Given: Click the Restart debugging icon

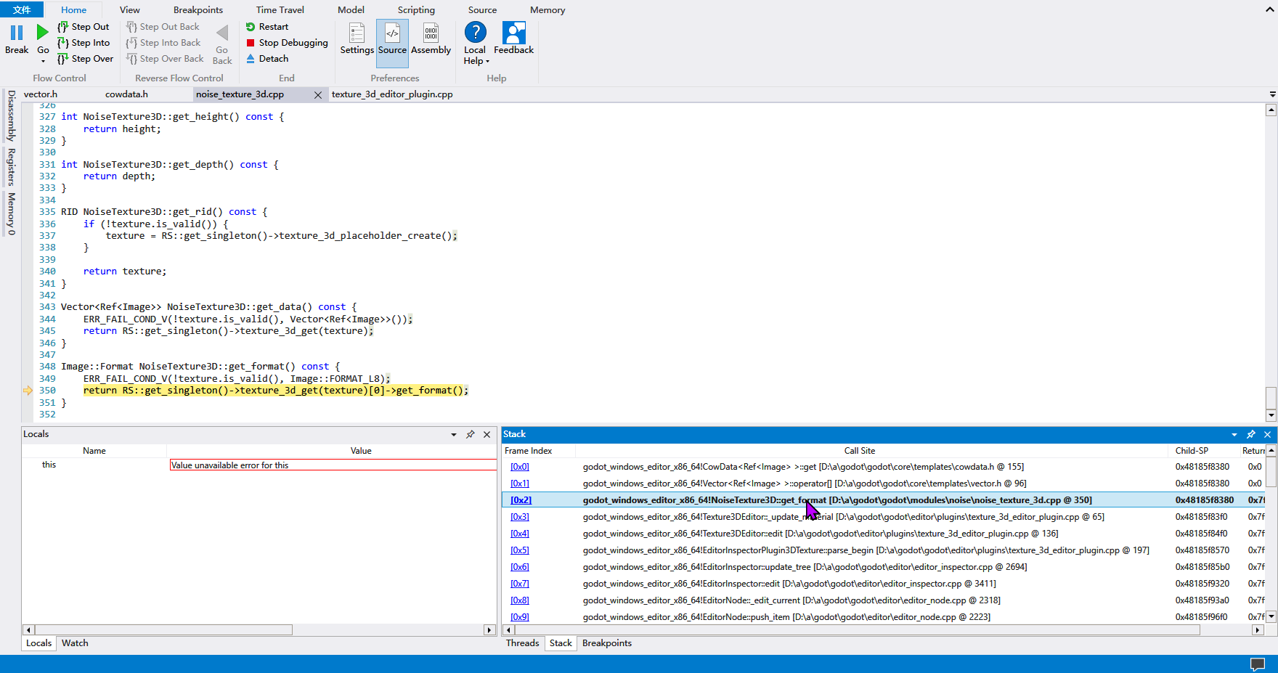Looking at the screenshot, I should click(x=250, y=26).
